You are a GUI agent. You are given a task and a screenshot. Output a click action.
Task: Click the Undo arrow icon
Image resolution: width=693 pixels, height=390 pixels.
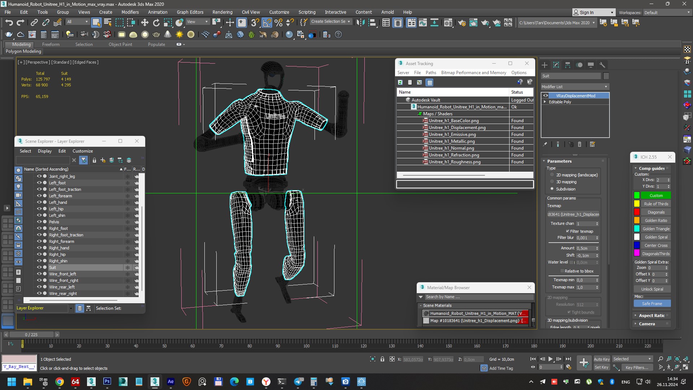point(9,23)
